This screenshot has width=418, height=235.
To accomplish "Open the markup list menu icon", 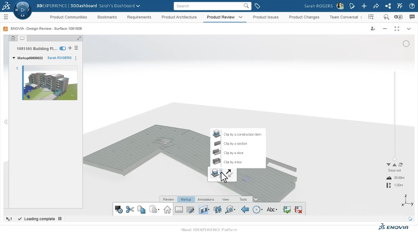I will tap(76, 48).
